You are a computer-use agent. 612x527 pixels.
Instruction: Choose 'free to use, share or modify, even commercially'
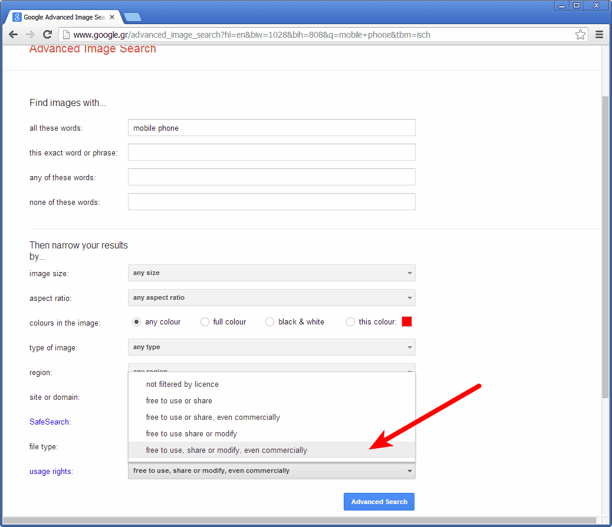[x=272, y=450]
